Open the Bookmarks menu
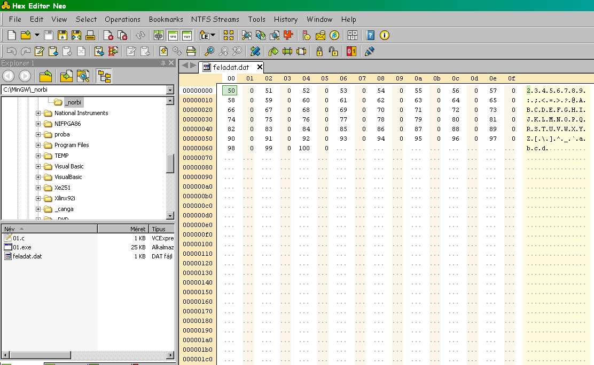The image size is (594, 365). pos(166,19)
